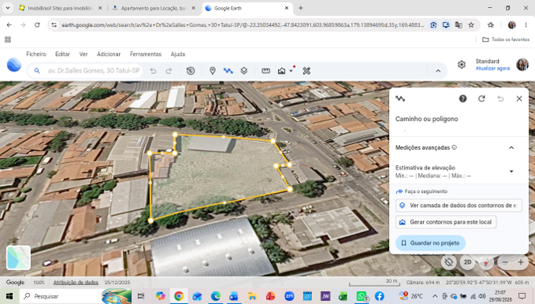Click the reset refresh icon in panel
Image resolution: width=535 pixels, height=304 pixels.
tap(481, 98)
